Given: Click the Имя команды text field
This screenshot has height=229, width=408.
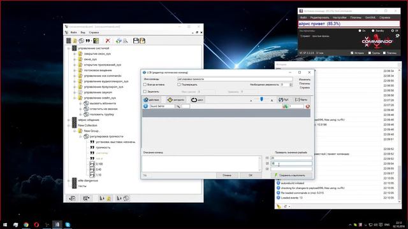Looking at the screenshot, I should click(235, 79).
